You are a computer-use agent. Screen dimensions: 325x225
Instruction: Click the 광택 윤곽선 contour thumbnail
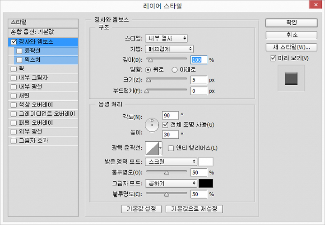[x=152, y=148]
